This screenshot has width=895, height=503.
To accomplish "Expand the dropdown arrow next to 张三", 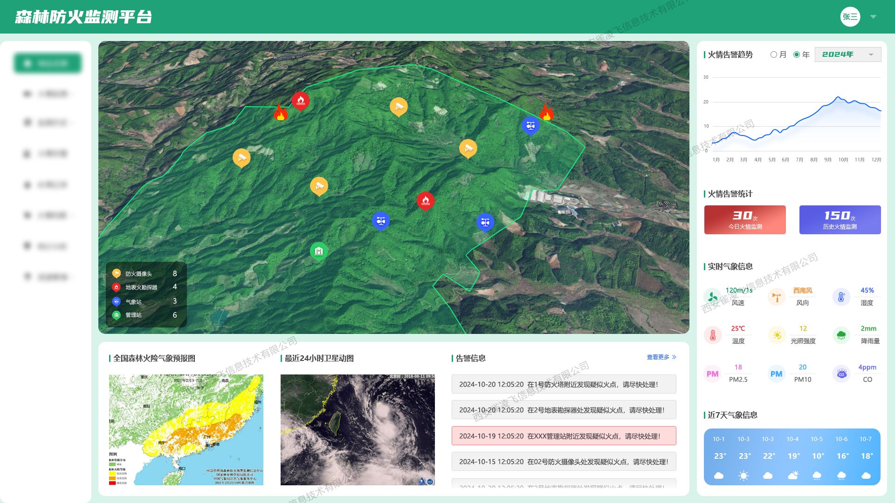I will point(874,17).
